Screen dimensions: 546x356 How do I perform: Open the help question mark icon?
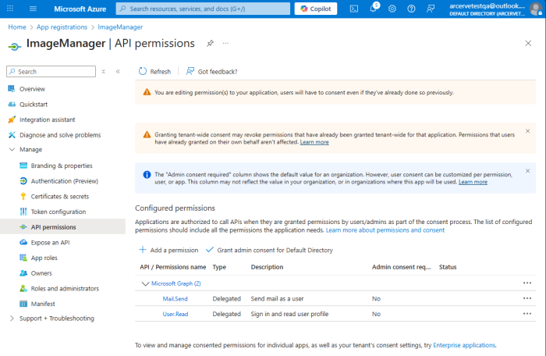411,9
